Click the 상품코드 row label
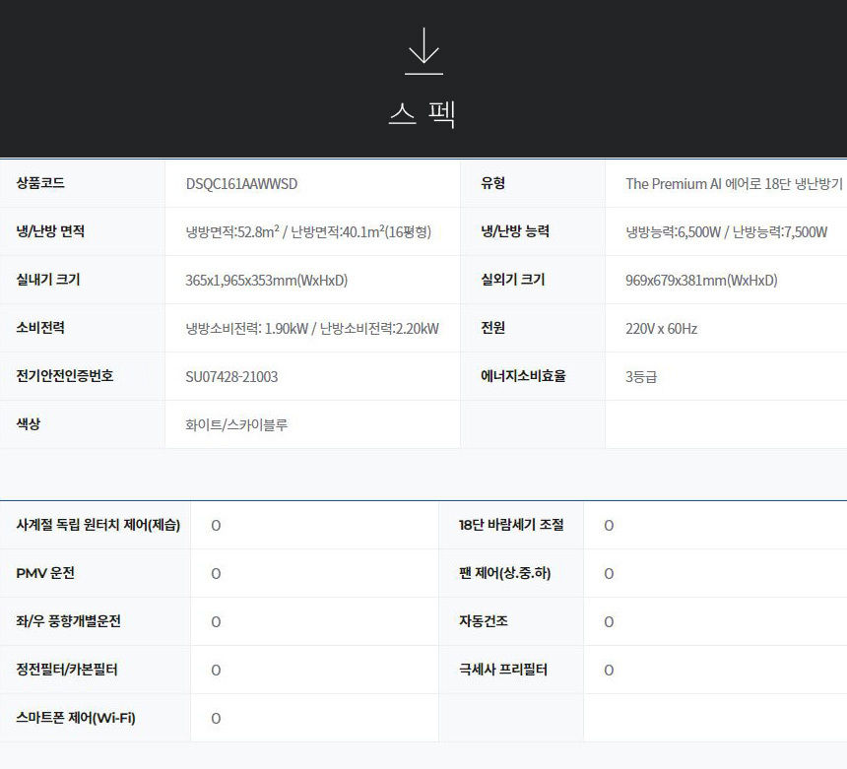The image size is (847, 769). click(41, 183)
